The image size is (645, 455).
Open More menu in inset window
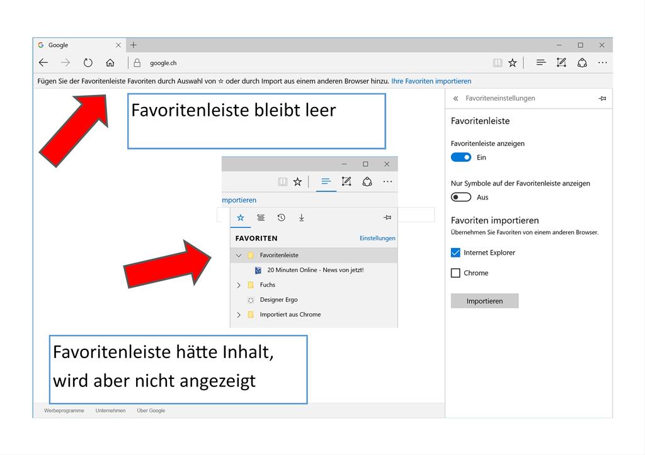tap(387, 181)
